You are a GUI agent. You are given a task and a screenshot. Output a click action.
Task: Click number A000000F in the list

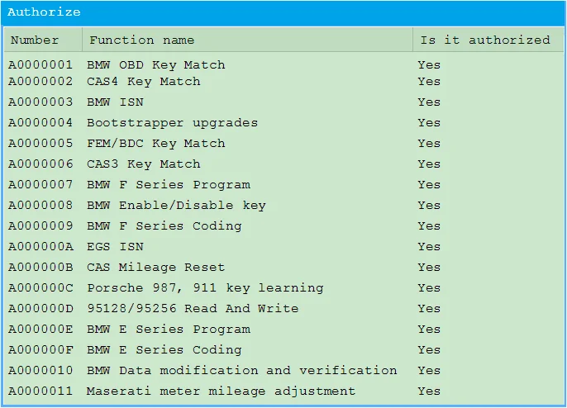40,350
